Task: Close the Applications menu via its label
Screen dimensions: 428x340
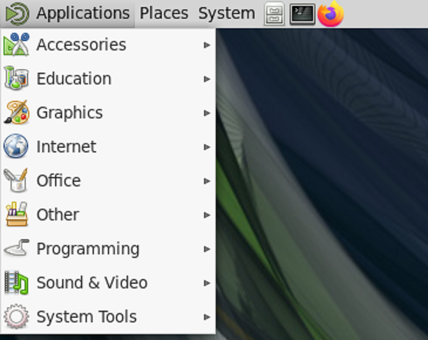Action: point(83,13)
